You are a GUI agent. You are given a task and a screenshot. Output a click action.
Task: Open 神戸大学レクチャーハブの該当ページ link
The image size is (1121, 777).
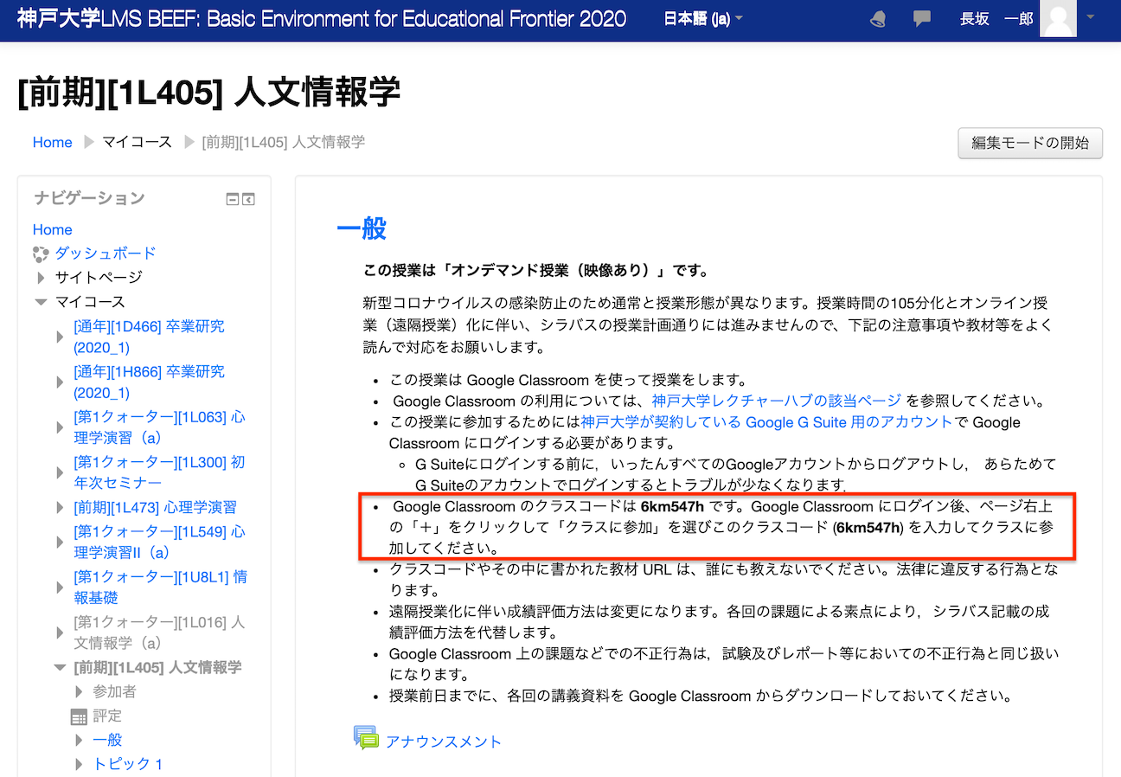(777, 401)
